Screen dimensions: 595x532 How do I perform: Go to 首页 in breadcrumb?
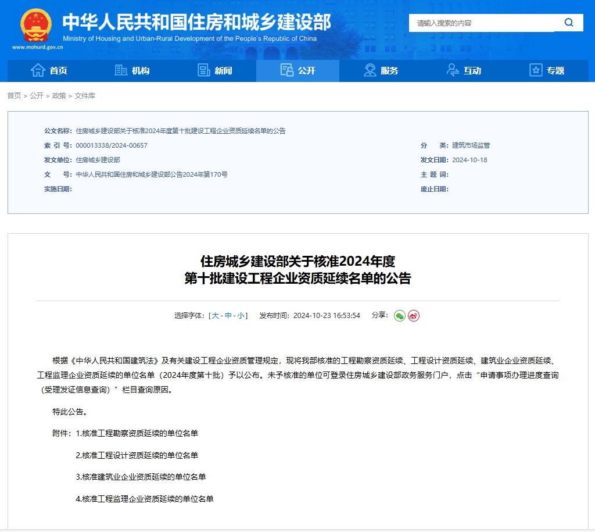coord(14,96)
